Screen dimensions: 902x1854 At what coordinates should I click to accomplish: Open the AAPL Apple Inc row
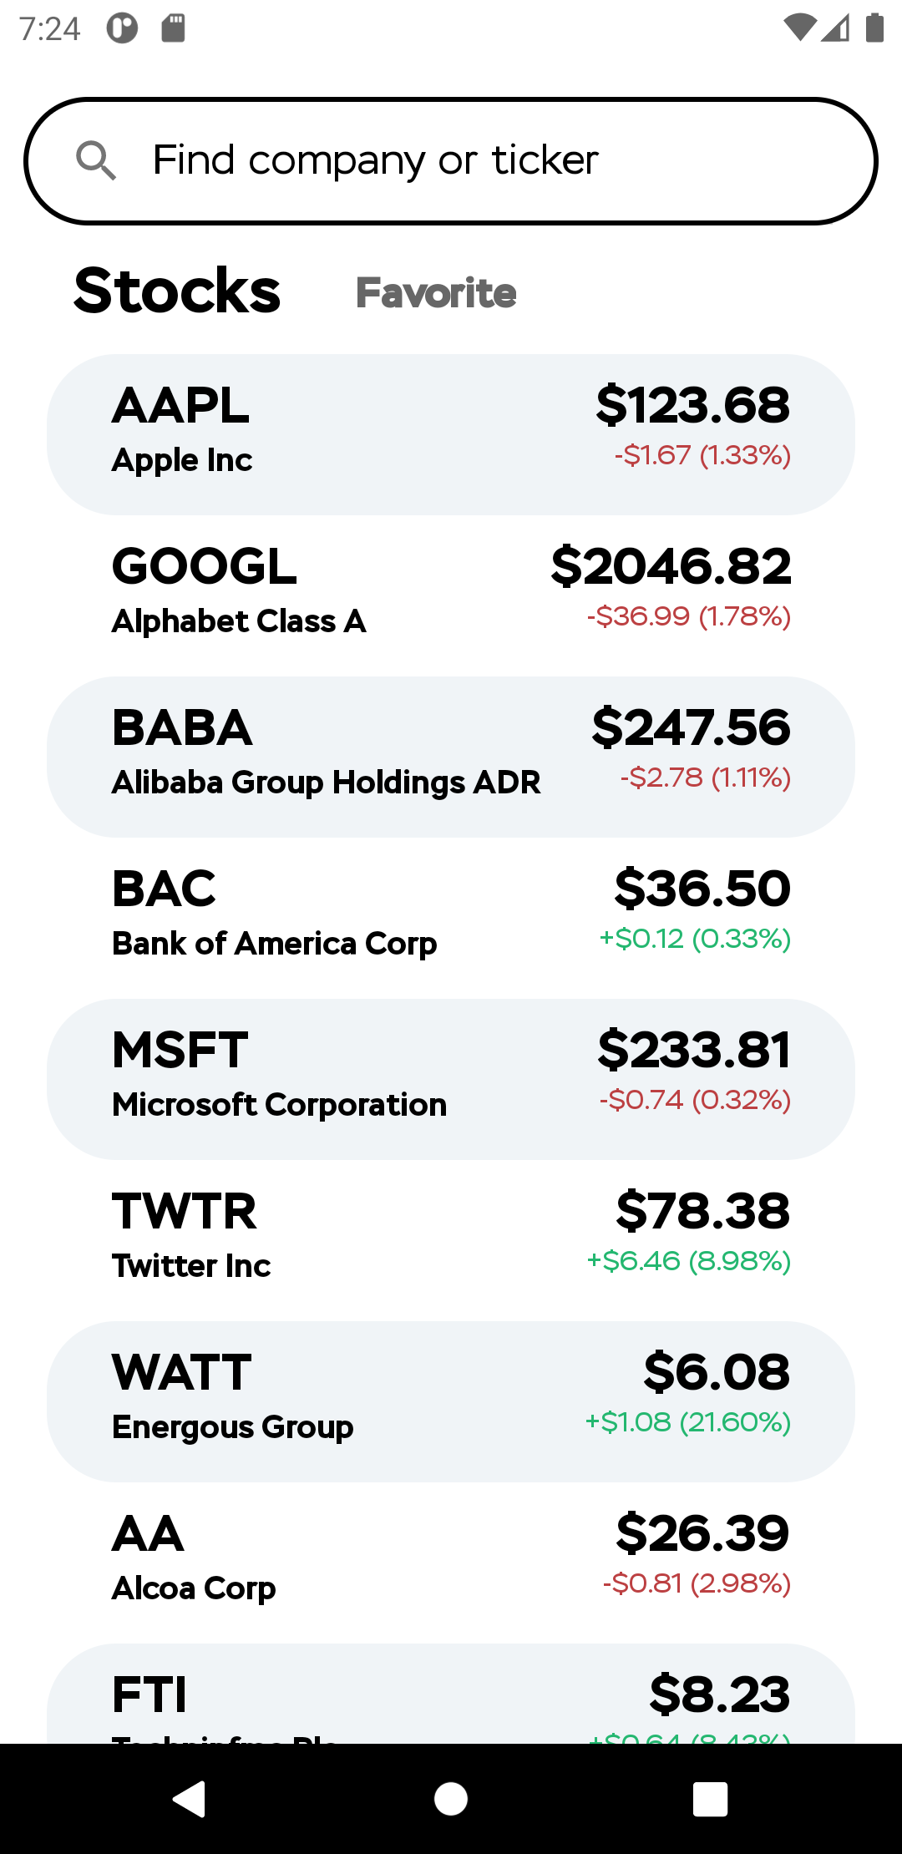[x=451, y=434]
